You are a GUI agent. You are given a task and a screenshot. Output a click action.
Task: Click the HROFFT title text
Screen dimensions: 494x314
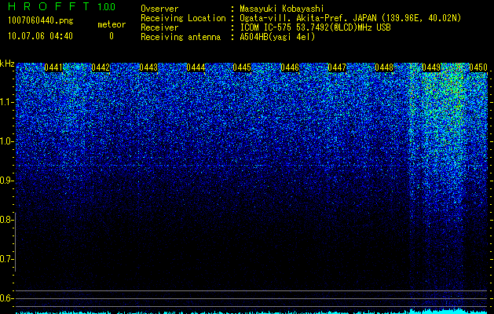click(x=49, y=6)
